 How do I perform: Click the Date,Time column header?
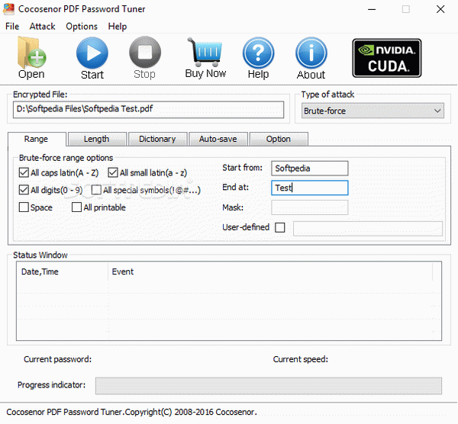pyautogui.click(x=62, y=271)
